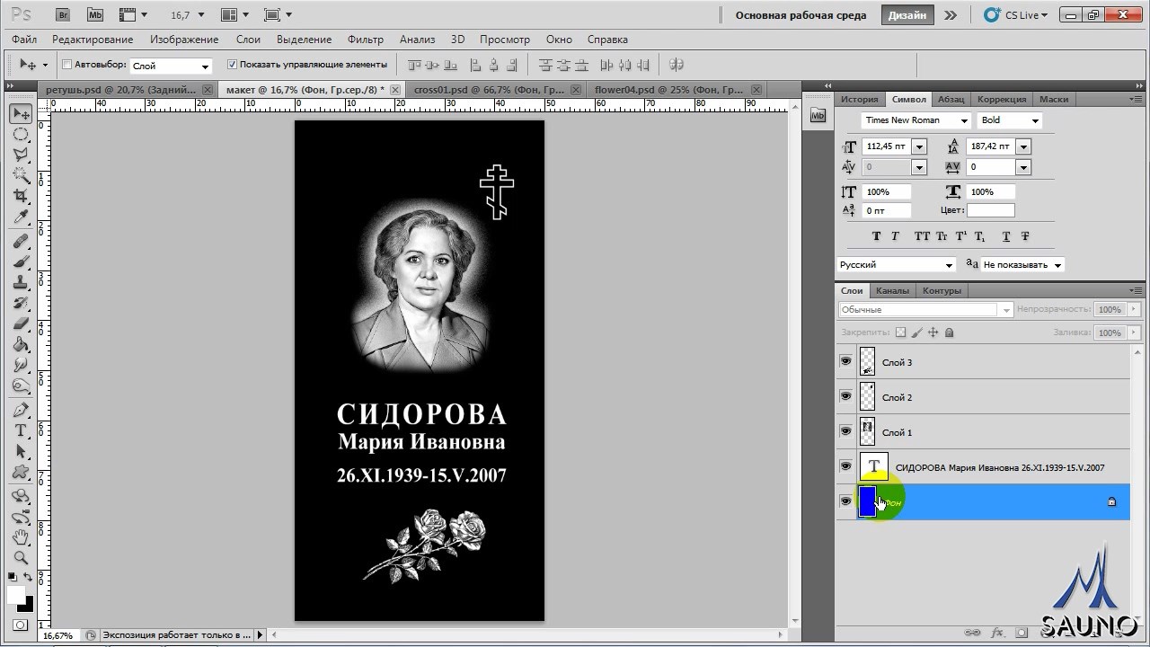Open Обычные blend mode dropdown
The height and width of the screenshot is (647, 1150).
[x=926, y=309]
